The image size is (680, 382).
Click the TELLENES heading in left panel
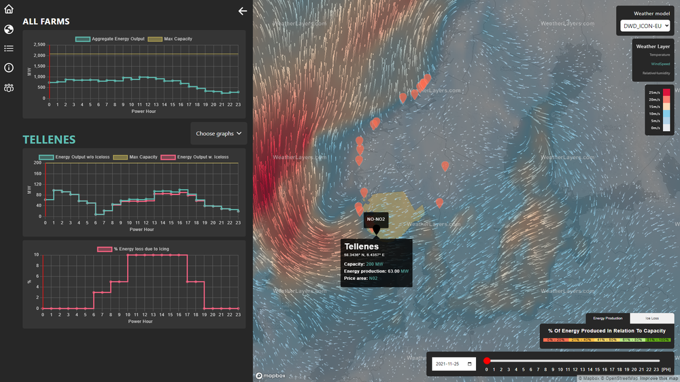[x=49, y=139]
